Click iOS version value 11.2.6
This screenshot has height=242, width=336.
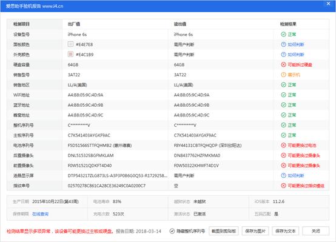(278, 201)
